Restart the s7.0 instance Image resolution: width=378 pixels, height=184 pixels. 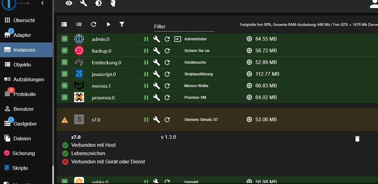click(167, 120)
